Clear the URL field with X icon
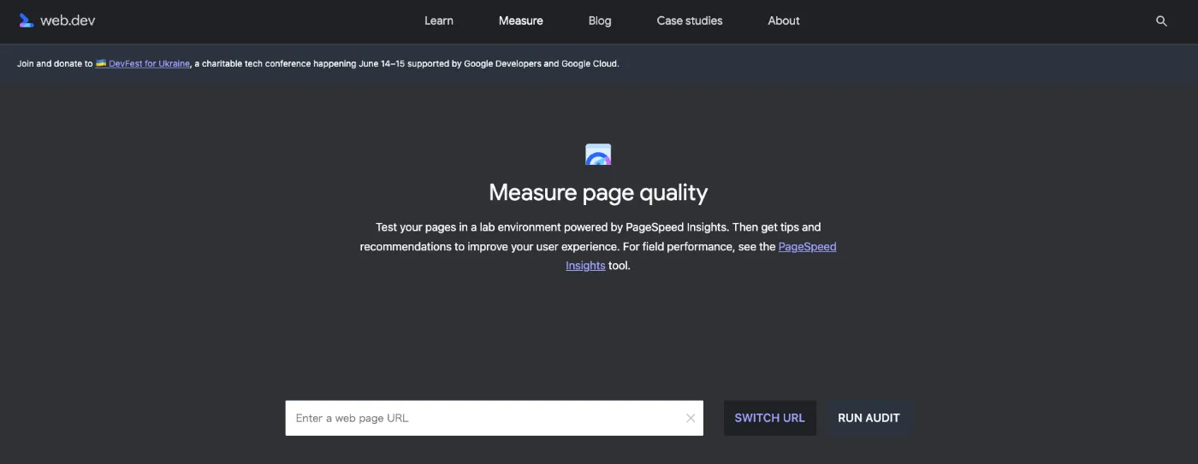Image resolution: width=1198 pixels, height=464 pixels. click(691, 418)
